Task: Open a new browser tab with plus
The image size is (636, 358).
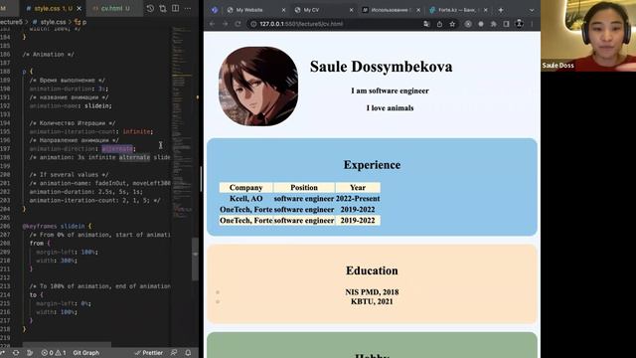Action: [x=501, y=10]
